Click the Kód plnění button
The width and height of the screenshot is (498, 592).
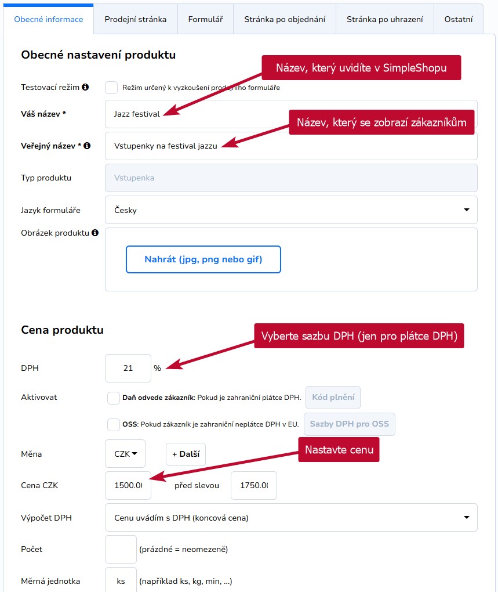[x=333, y=398]
